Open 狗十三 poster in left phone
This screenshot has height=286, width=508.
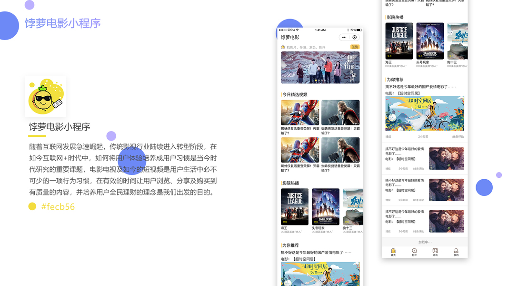point(353,207)
